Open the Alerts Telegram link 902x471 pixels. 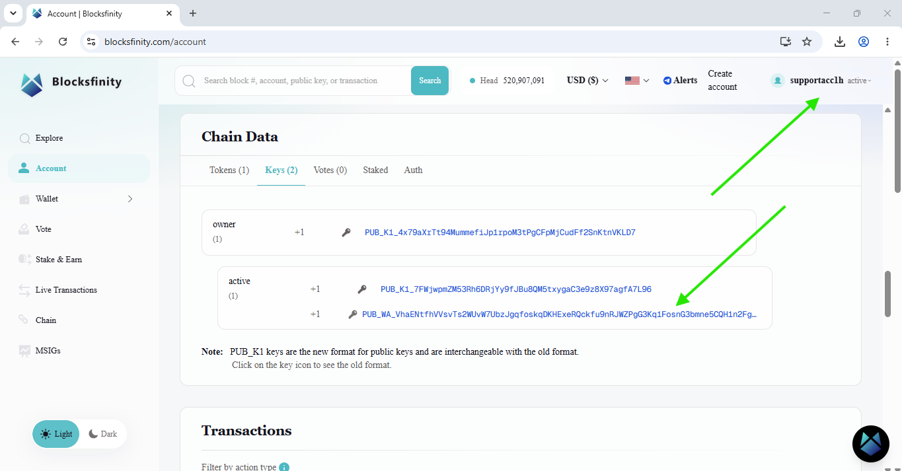point(680,81)
